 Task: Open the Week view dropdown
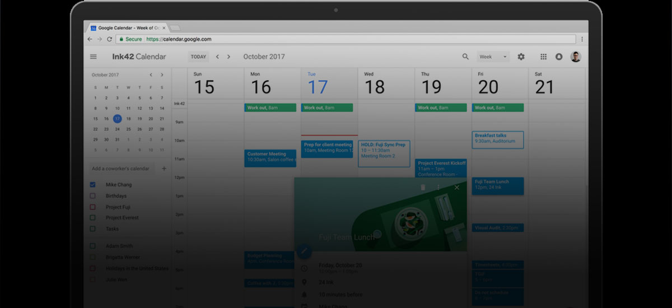(493, 57)
